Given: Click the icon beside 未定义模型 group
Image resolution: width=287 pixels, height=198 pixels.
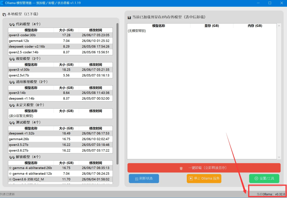Looking at the screenshot, I should 12,105.
